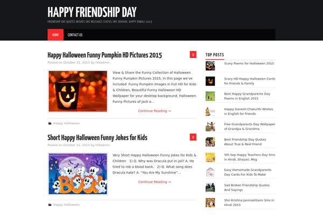Open Sad Broken Friendship Quotes link
The height and width of the screenshot is (215, 323).
click(247, 188)
